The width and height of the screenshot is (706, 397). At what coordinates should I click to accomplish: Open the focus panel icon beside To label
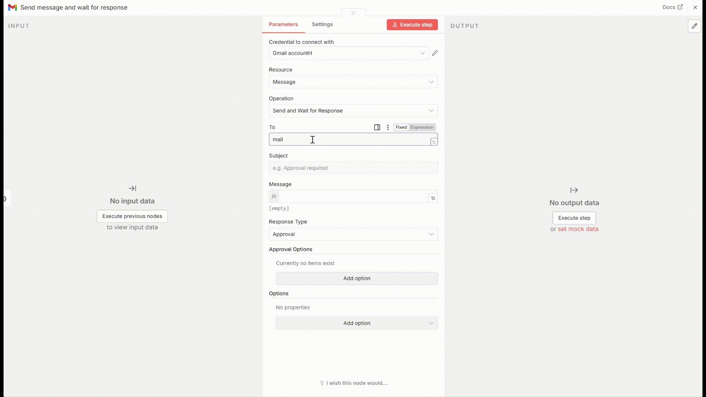click(x=377, y=127)
